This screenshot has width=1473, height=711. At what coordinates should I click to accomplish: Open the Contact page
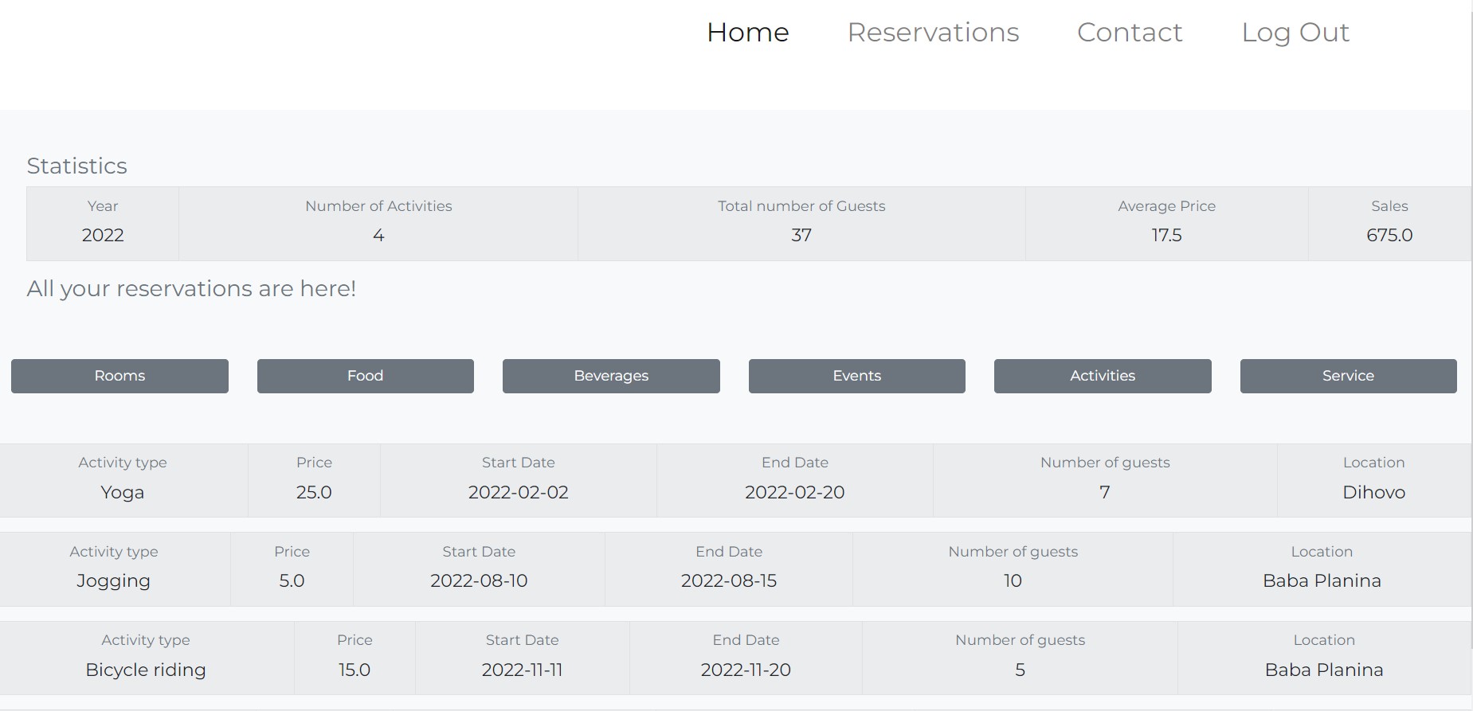[1129, 33]
